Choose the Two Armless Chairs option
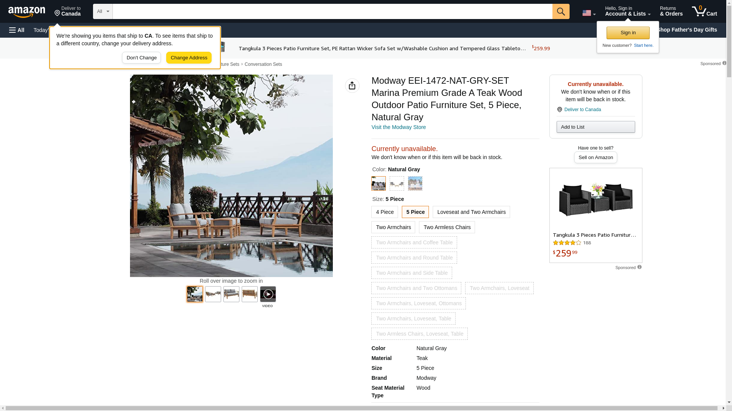The image size is (732, 411). click(446, 227)
